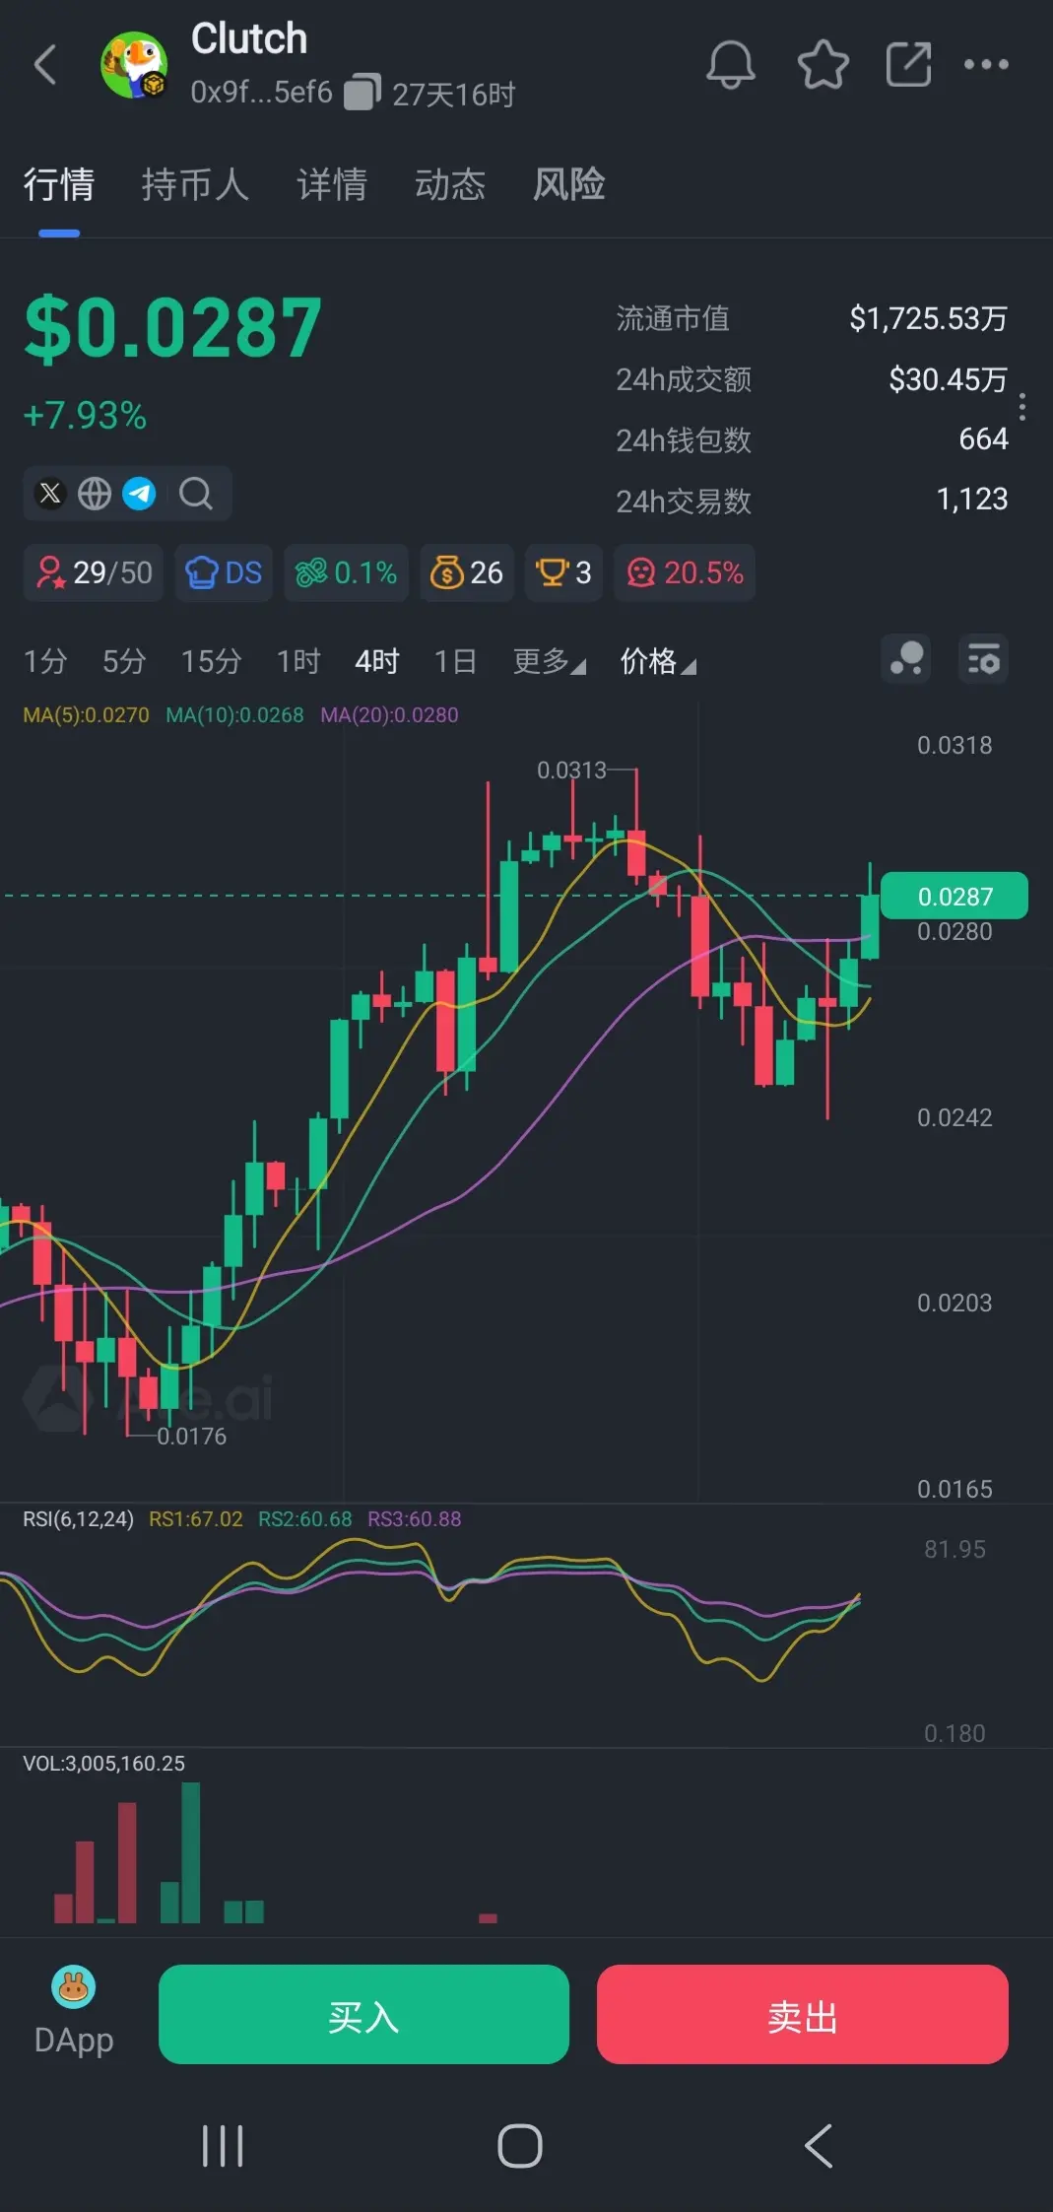This screenshot has width=1053, height=2212.
Task: Tap the MA(5):0.0270 indicator label
Action: click(x=87, y=715)
